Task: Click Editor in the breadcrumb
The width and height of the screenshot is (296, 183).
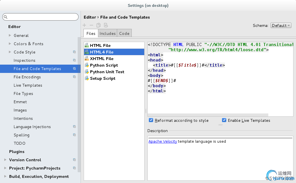Action: click(x=90, y=17)
